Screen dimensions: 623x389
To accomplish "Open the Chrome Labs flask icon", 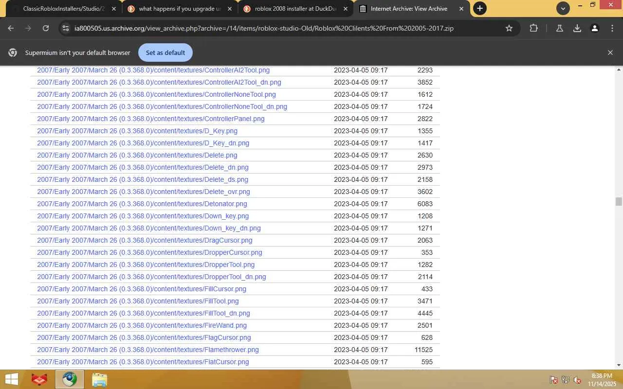I will (x=560, y=28).
